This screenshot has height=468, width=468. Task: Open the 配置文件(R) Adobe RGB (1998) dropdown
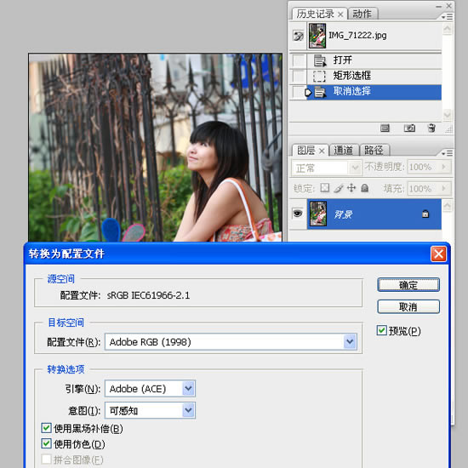tap(350, 341)
